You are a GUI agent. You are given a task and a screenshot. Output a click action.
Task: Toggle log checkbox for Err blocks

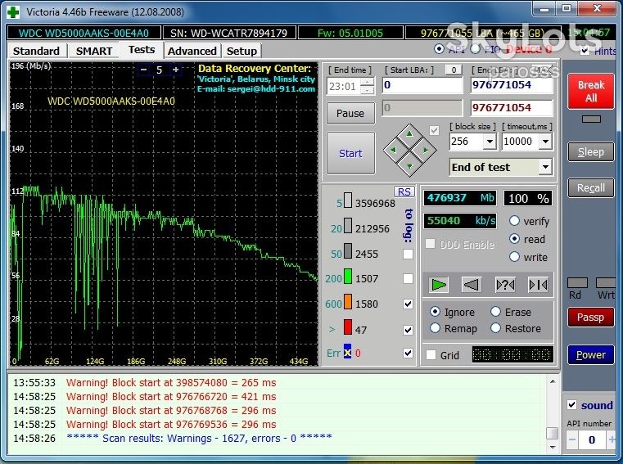point(408,353)
